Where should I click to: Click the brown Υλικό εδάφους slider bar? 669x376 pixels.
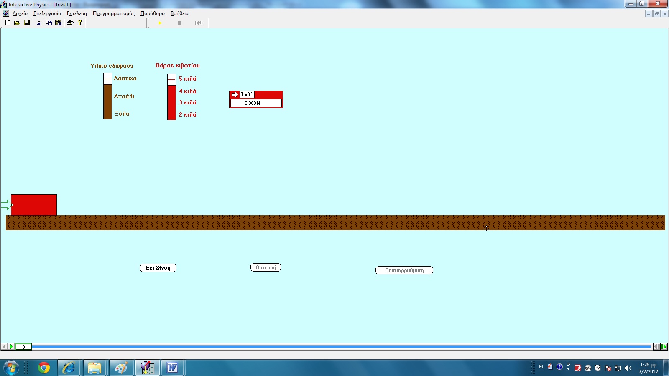(107, 102)
